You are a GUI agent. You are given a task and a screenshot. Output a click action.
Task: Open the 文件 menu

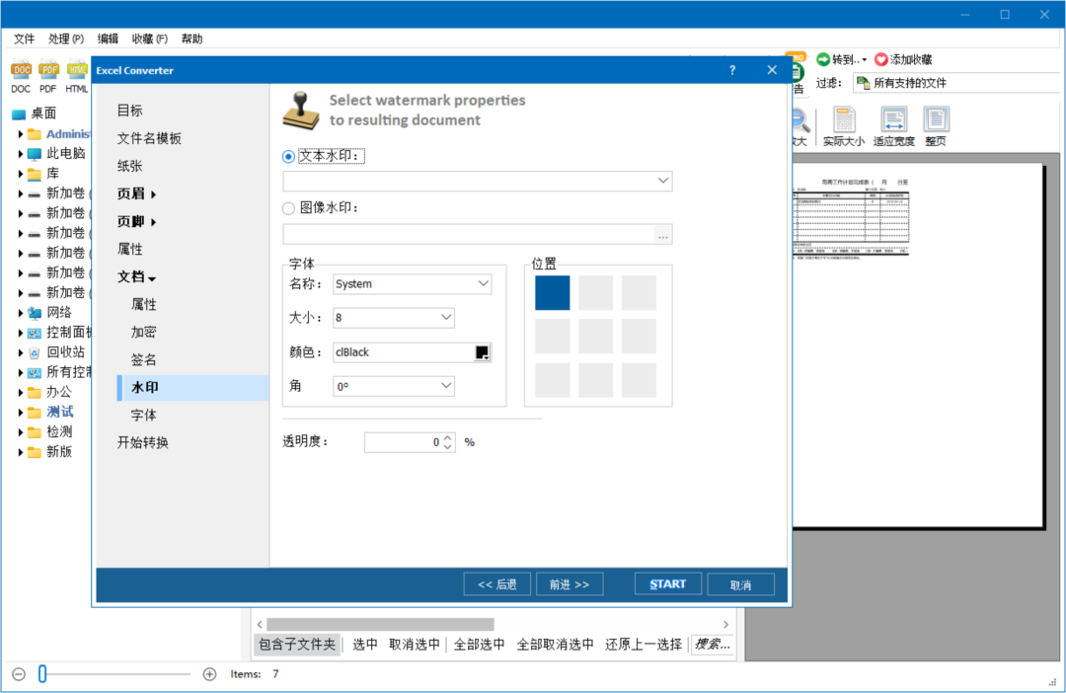(24, 38)
